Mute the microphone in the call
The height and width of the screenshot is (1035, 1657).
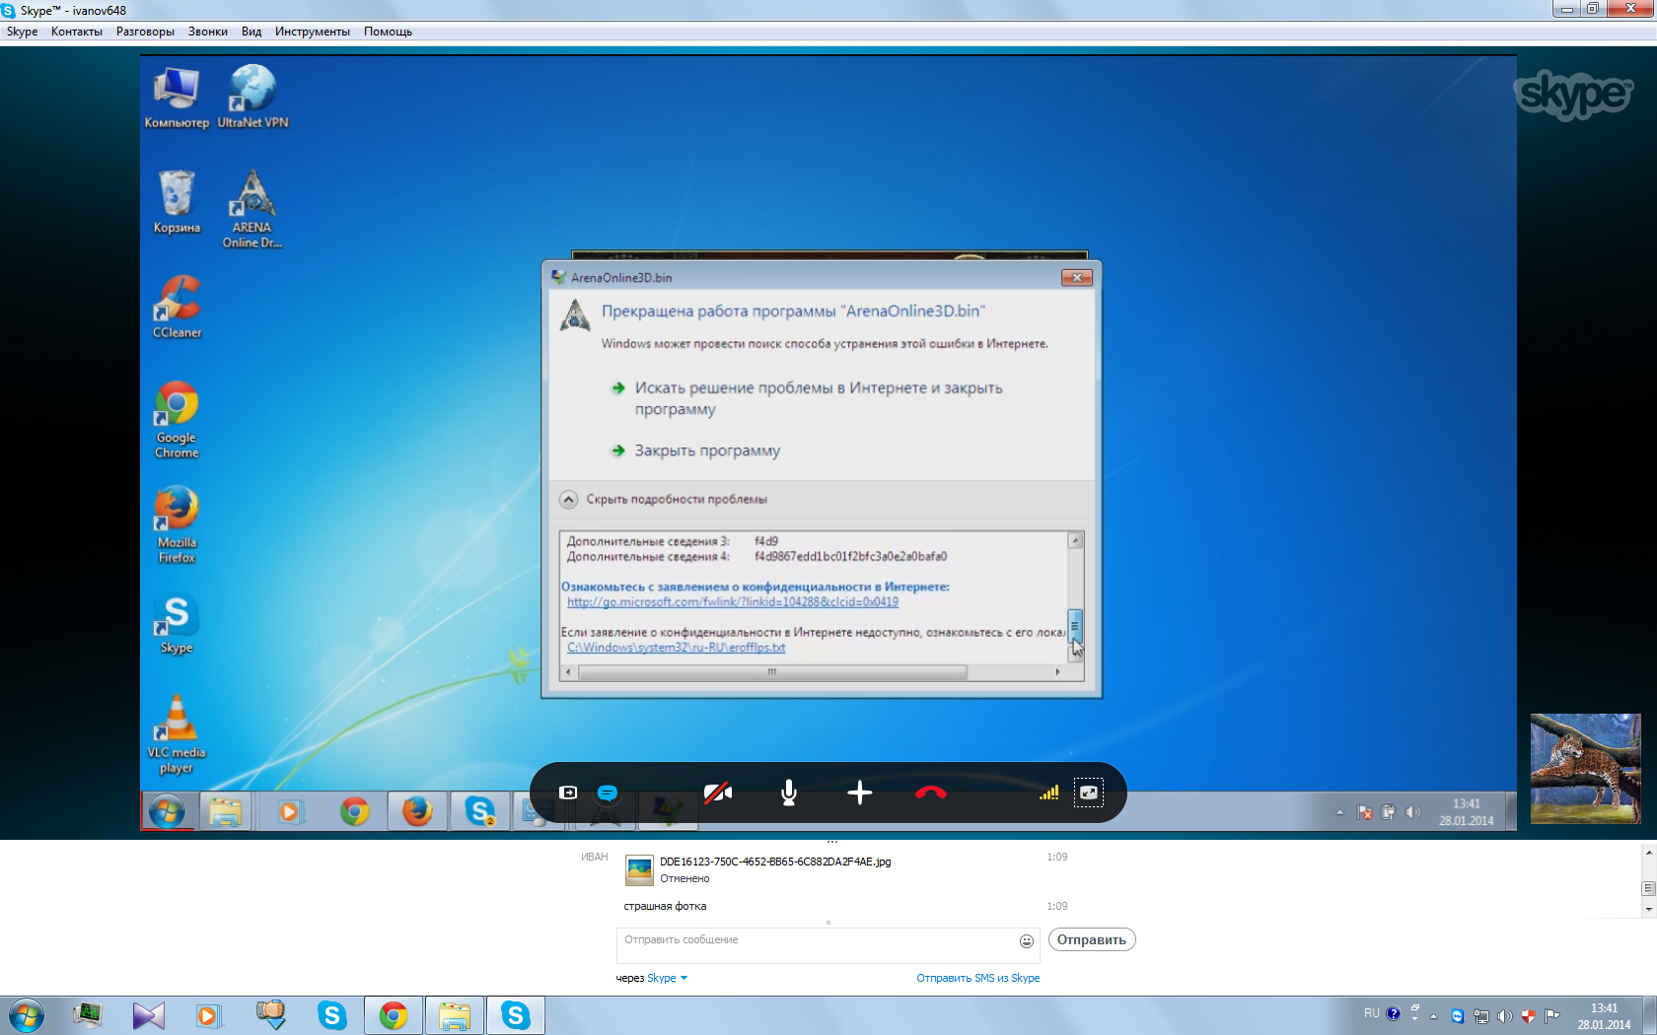tap(789, 793)
